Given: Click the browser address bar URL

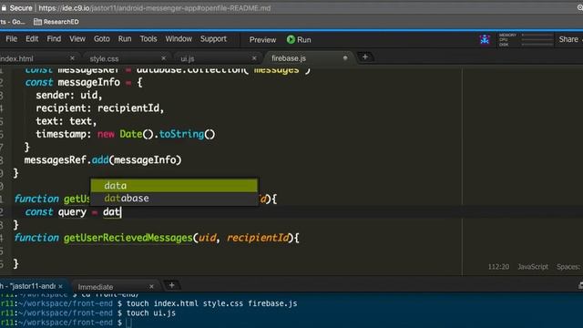Looking at the screenshot, I should click(155, 8).
